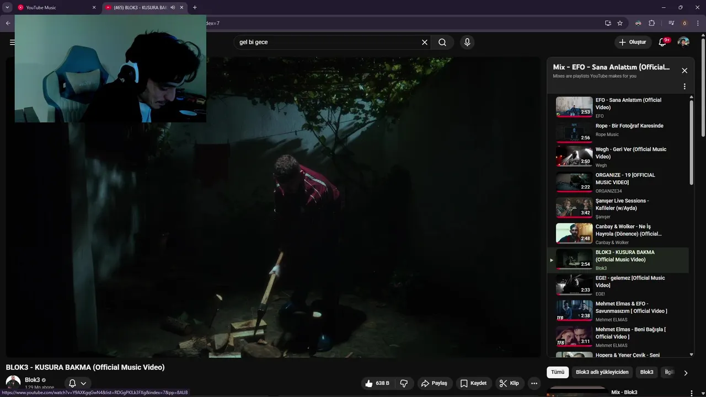
Task: Select the Blok3 adlı yükleyiciden chip
Action: 602,372
